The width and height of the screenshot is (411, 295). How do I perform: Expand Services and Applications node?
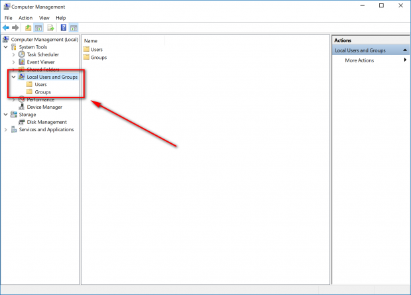pyautogui.click(x=6, y=129)
